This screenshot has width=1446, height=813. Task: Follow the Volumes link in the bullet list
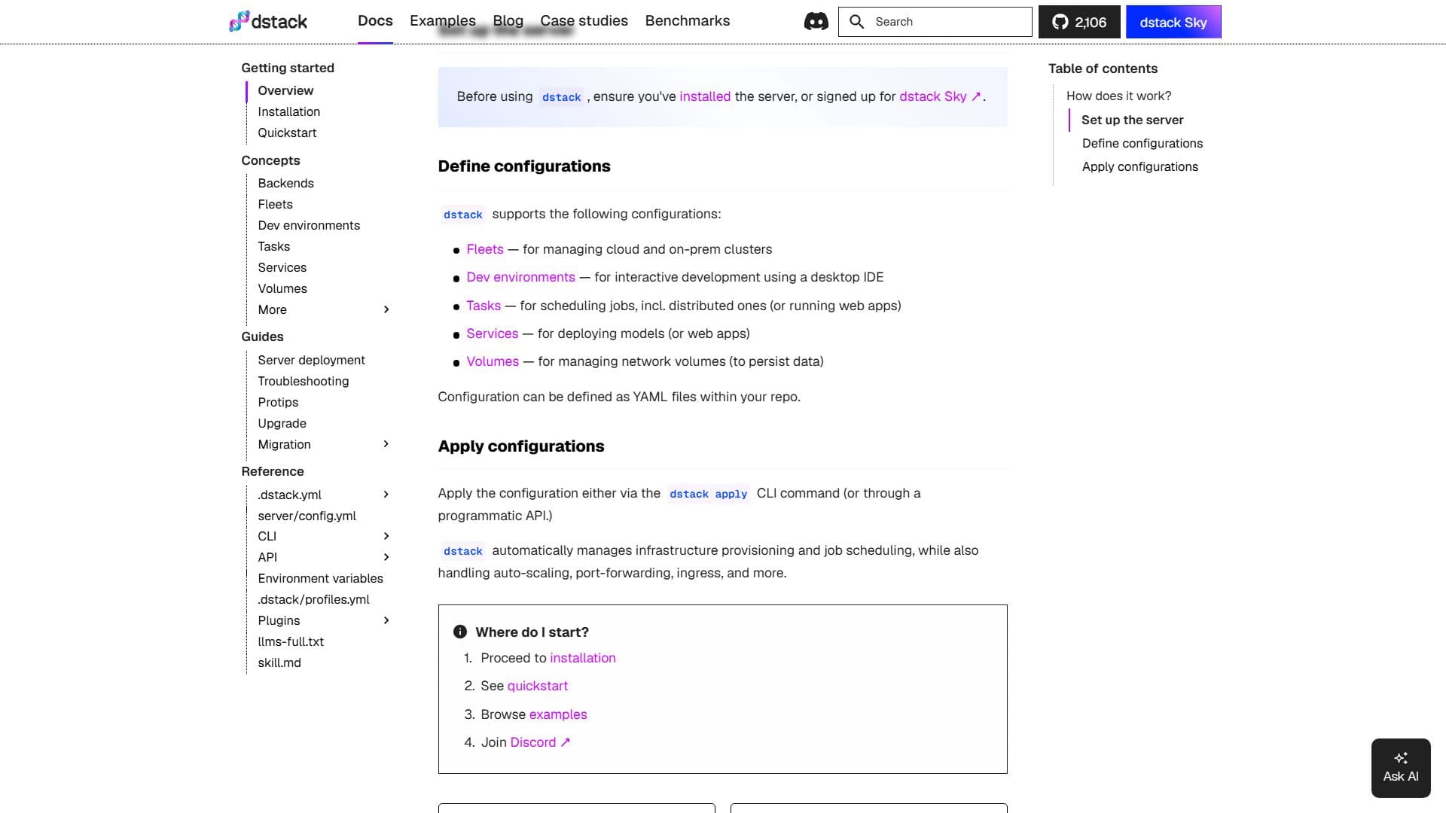click(x=493, y=361)
